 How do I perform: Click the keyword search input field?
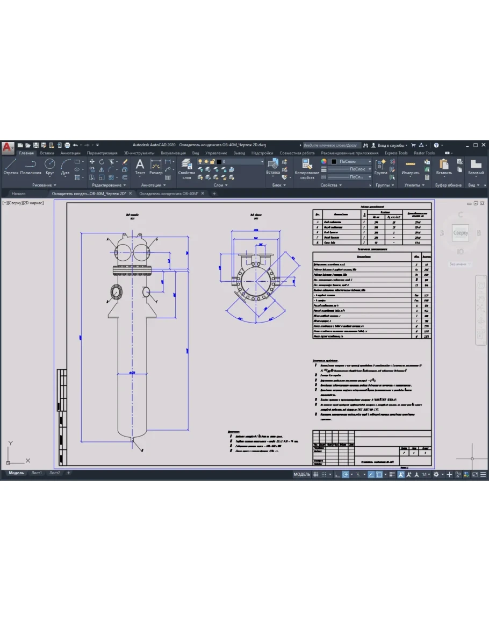pyautogui.click(x=330, y=145)
